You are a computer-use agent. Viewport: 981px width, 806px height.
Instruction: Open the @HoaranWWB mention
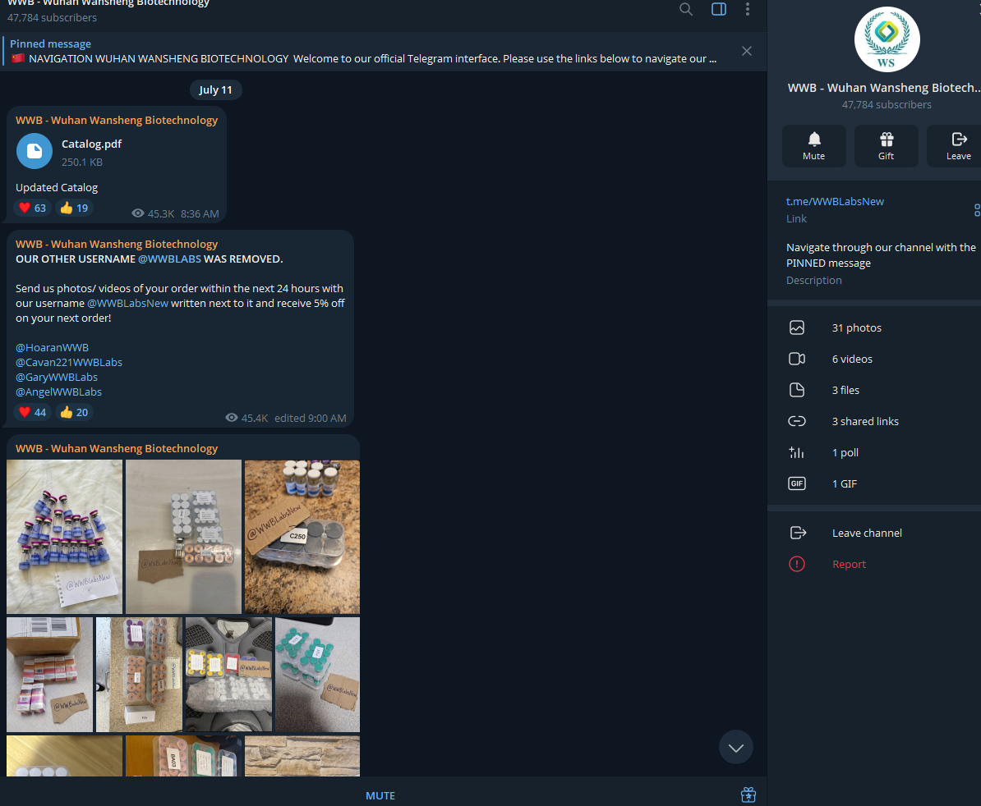pyautogui.click(x=52, y=347)
